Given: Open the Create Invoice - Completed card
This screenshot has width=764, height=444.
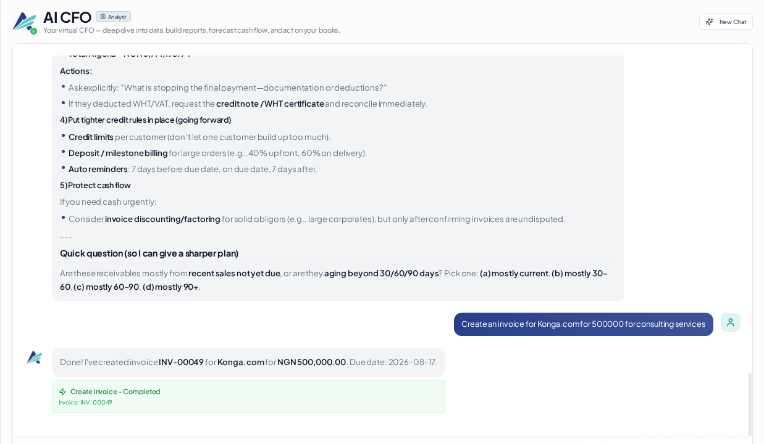Looking at the screenshot, I should click(x=248, y=397).
